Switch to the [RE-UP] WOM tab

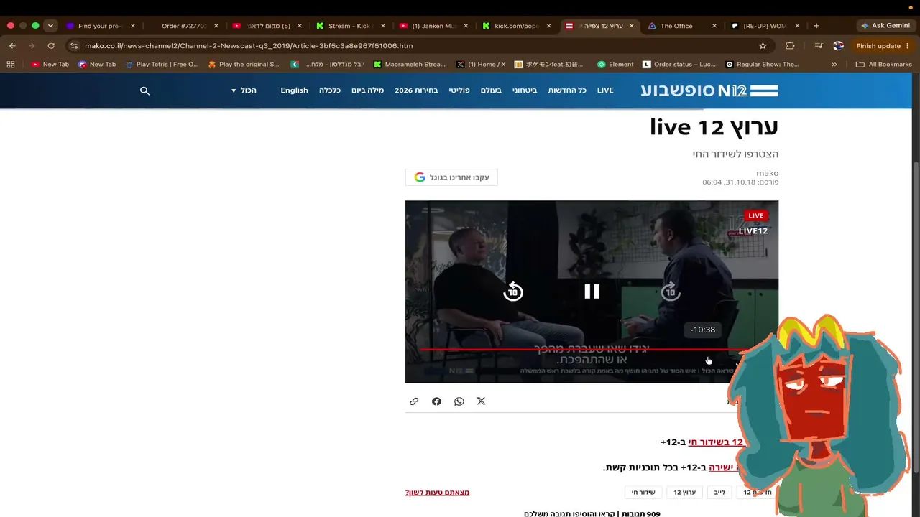(765, 26)
